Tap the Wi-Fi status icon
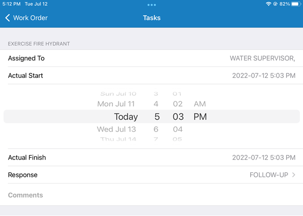The height and width of the screenshot is (216, 303). click(x=269, y=4)
